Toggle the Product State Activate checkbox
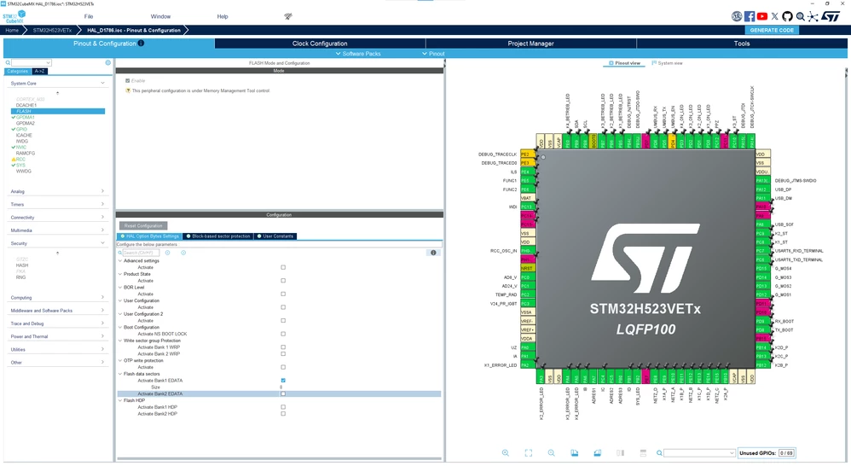 point(283,281)
